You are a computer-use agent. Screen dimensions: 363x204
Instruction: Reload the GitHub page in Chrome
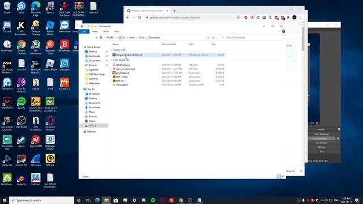coord(140,18)
